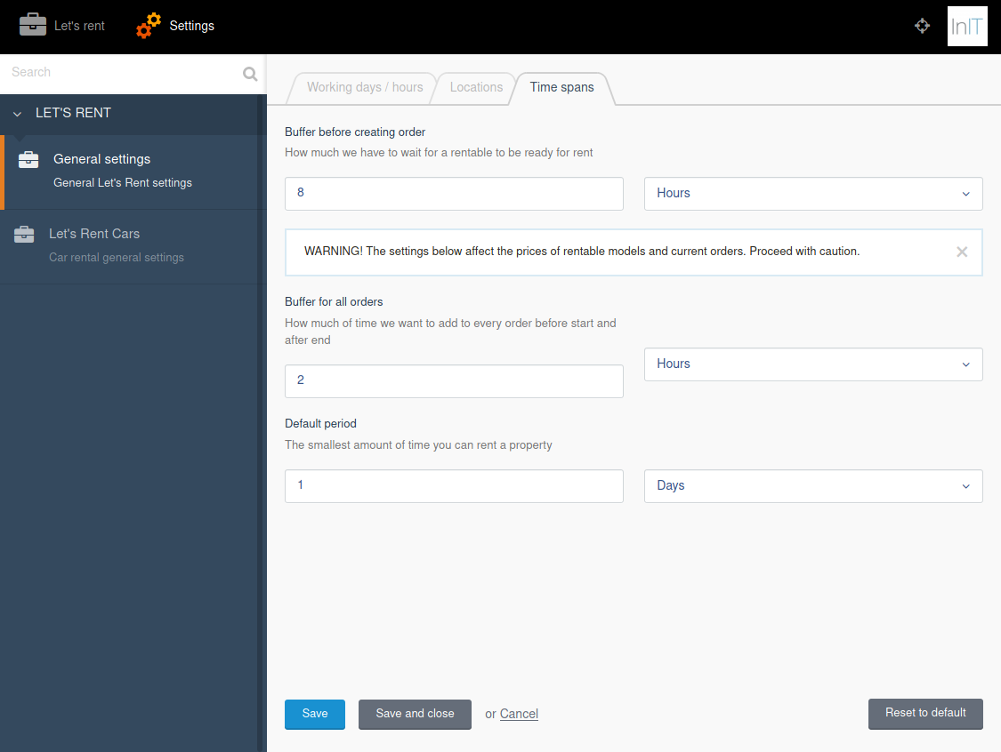1001x752 pixels.
Task: Open the Hours dropdown for buffer for all orders
Action: [x=812, y=364]
